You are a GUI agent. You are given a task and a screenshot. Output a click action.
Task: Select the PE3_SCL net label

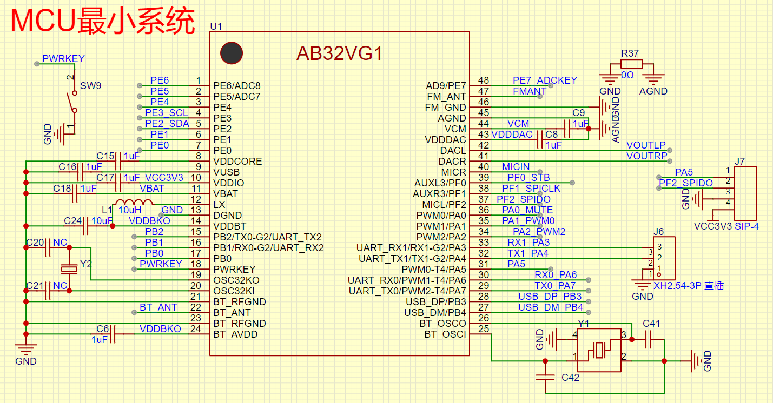coord(167,112)
